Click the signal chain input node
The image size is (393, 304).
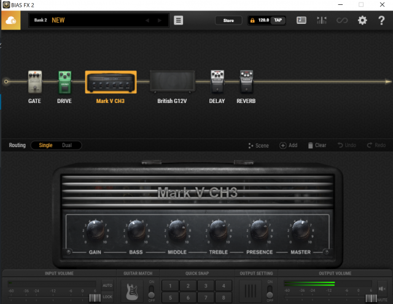(6, 82)
